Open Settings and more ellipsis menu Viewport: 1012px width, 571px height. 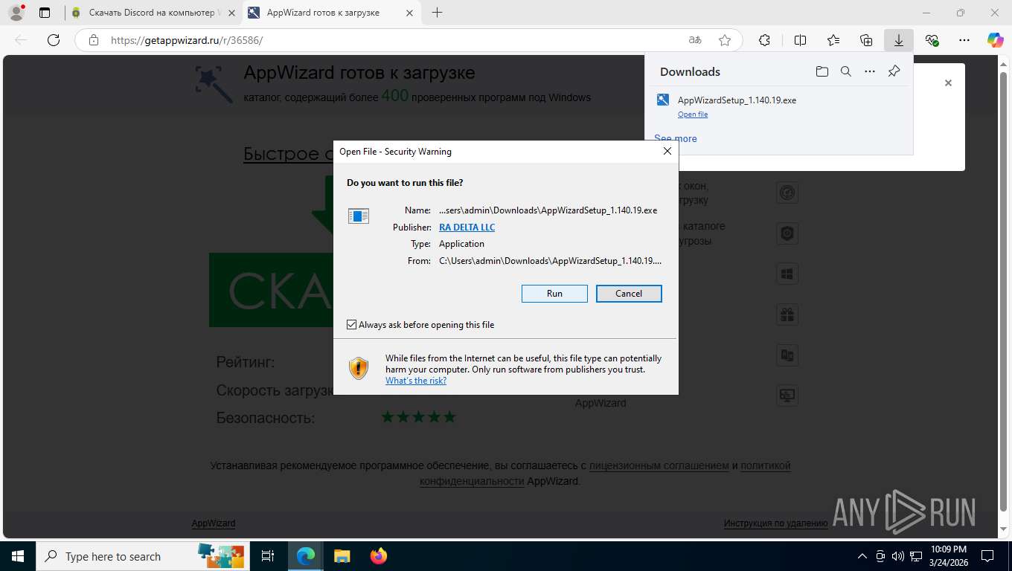pos(964,40)
